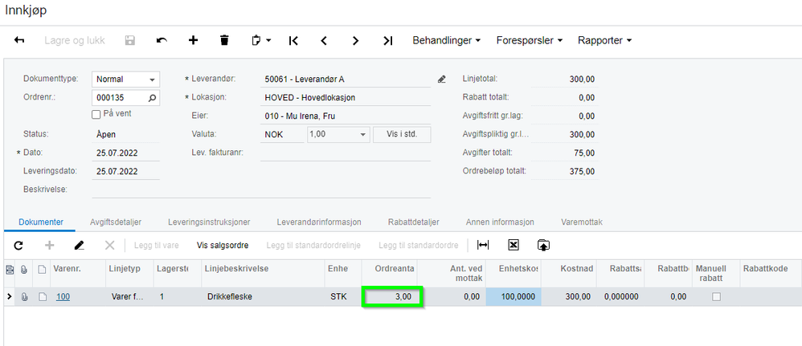Fit columns with the width arrows icon
This screenshot has width=802, height=346.
(483, 246)
